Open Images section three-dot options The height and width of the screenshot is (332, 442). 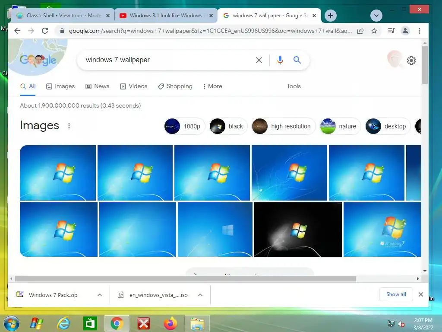click(x=69, y=126)
